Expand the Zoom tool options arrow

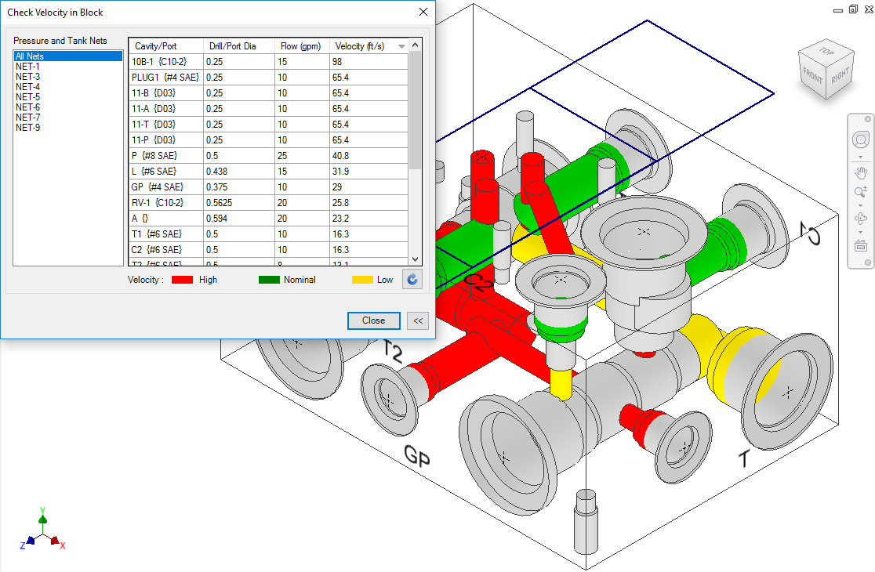point(861,205)
